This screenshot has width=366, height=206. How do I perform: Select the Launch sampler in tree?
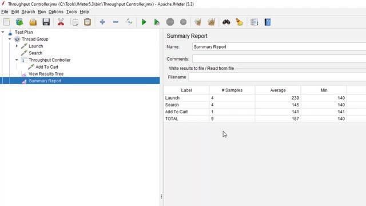tap(35, 46)
